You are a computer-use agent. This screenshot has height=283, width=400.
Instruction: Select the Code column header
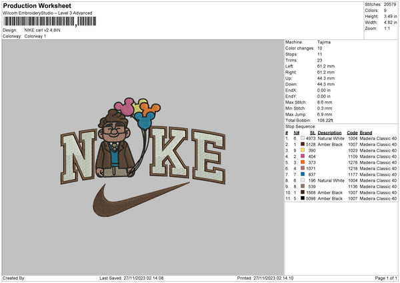(x=352, y=133)
